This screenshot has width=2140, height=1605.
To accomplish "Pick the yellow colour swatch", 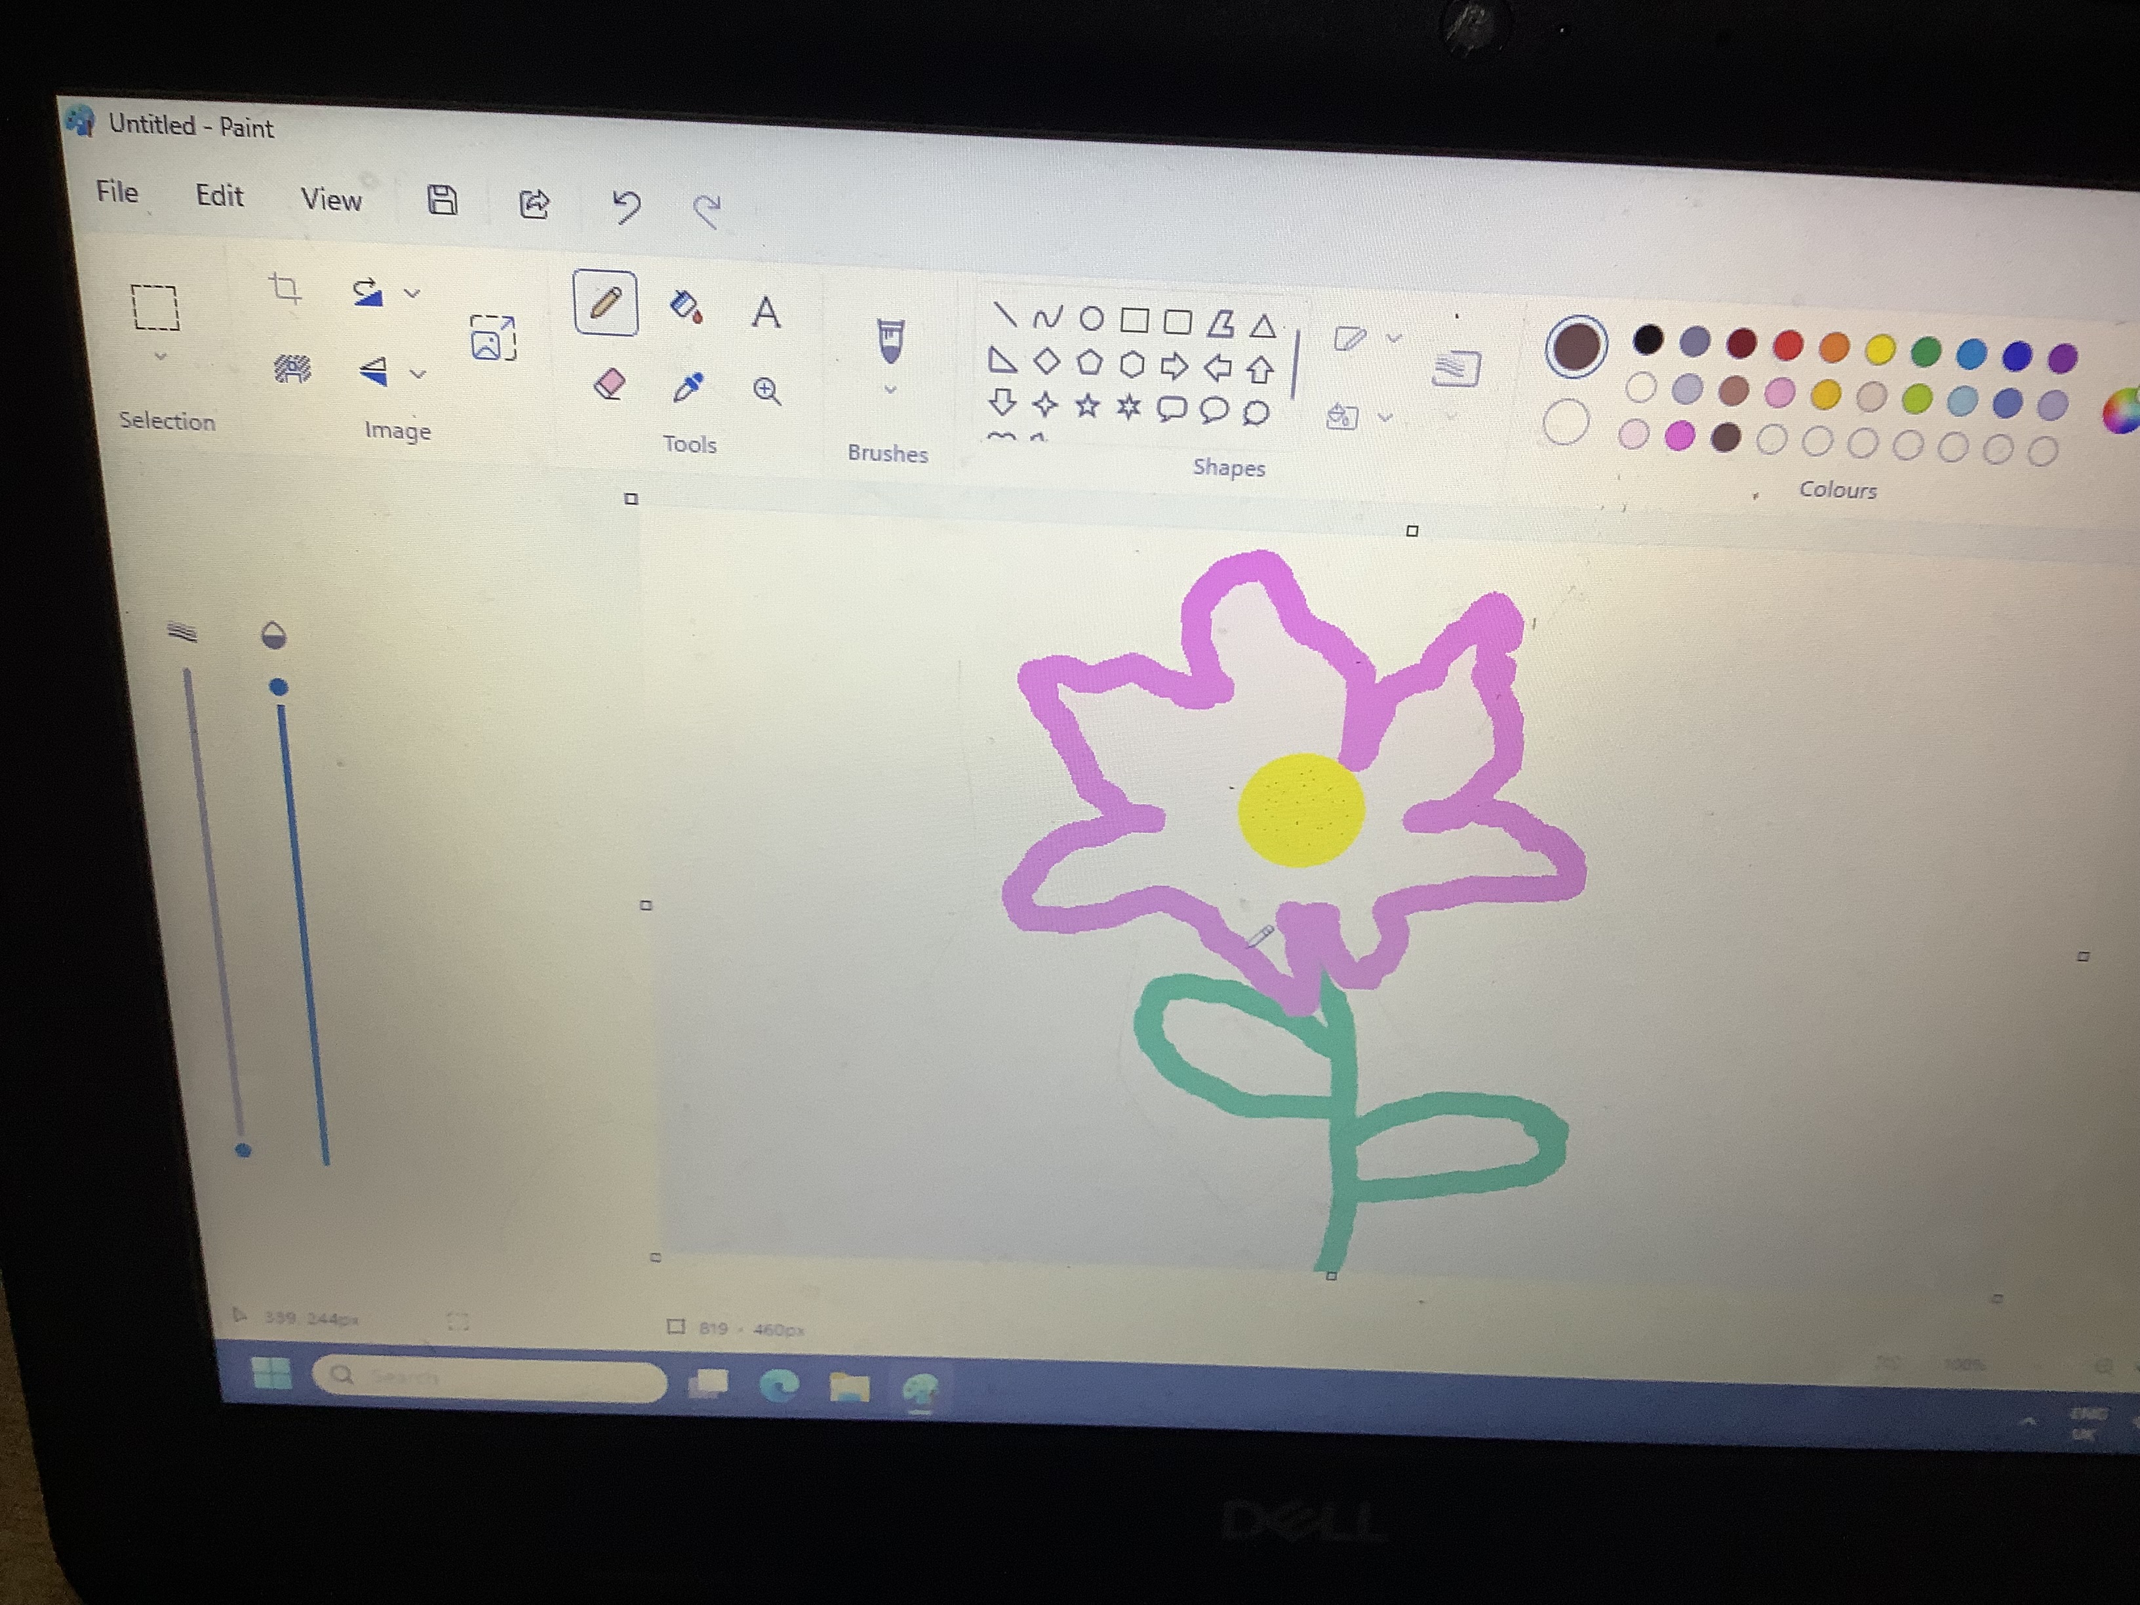I will point(1880,348).
